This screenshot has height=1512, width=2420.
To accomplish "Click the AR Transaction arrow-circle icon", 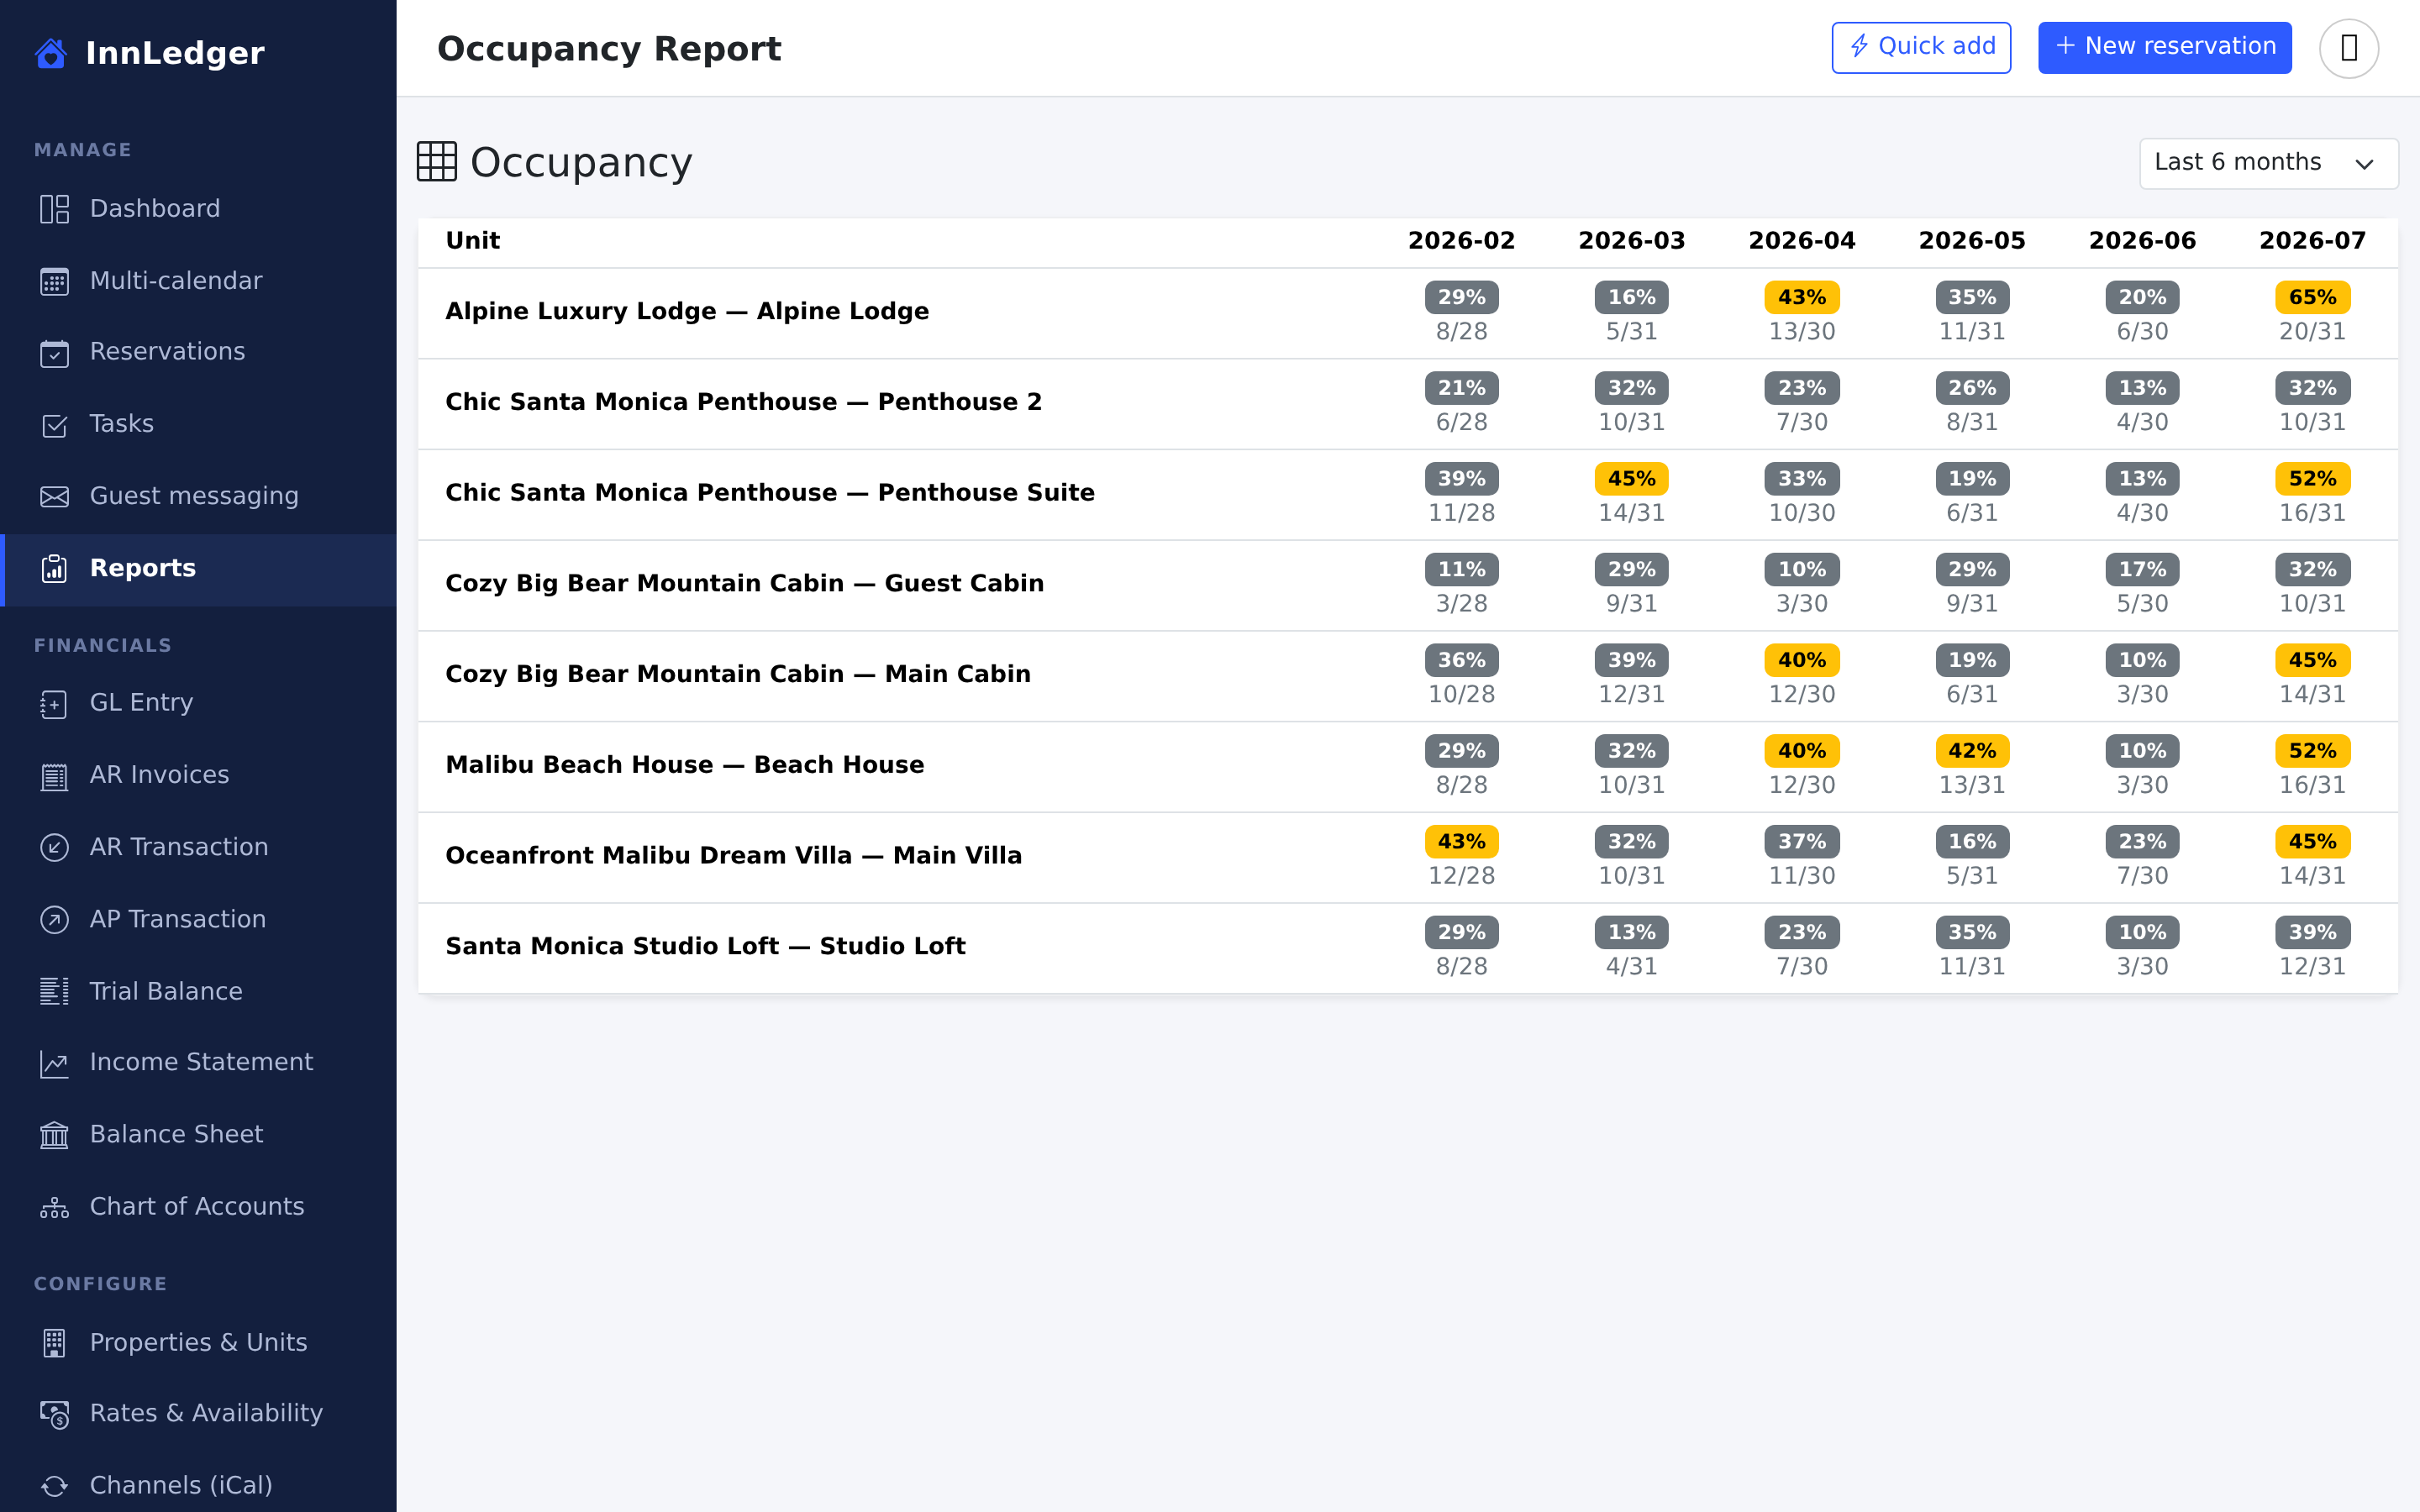I will [x=54, y=847].
